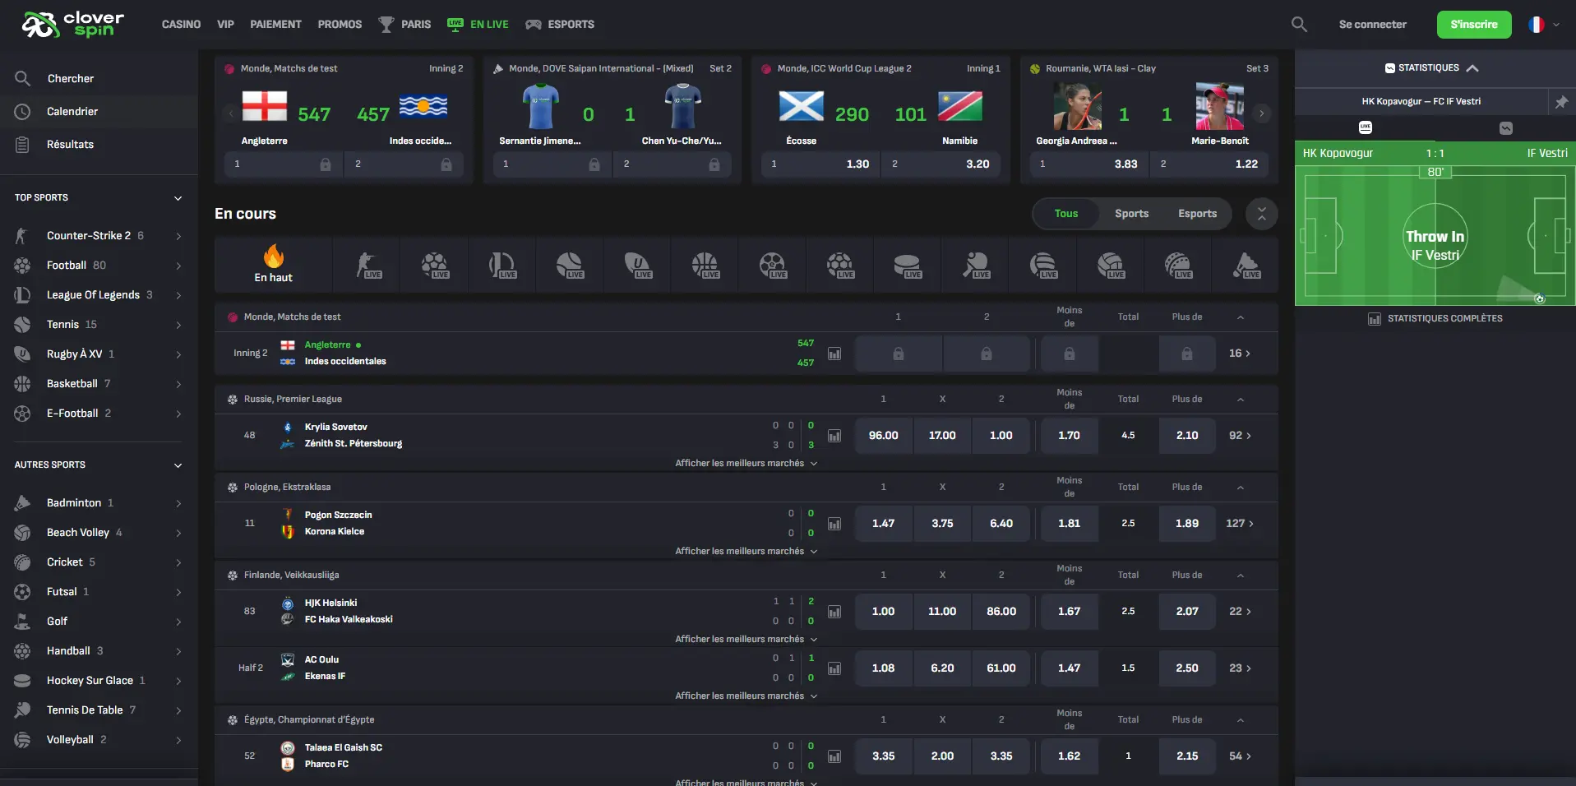Viewport: 1576px width, 786px height.
Task: Collapse the Russie, Premier League section
Action: click(x=1240, y=400)
